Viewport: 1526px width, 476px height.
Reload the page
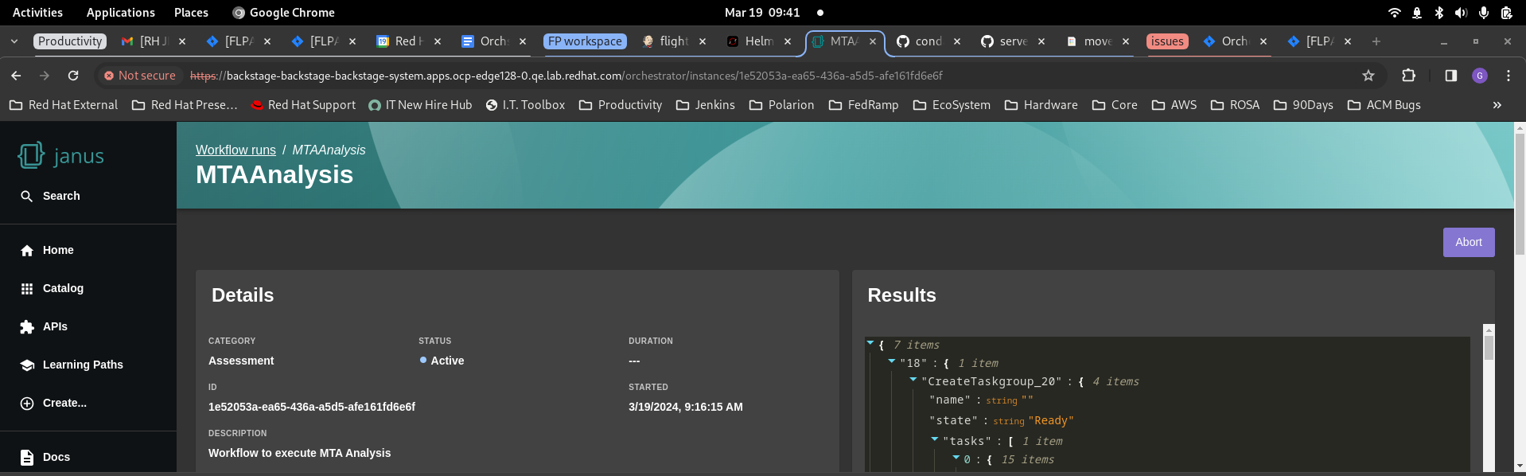[73, 76]
